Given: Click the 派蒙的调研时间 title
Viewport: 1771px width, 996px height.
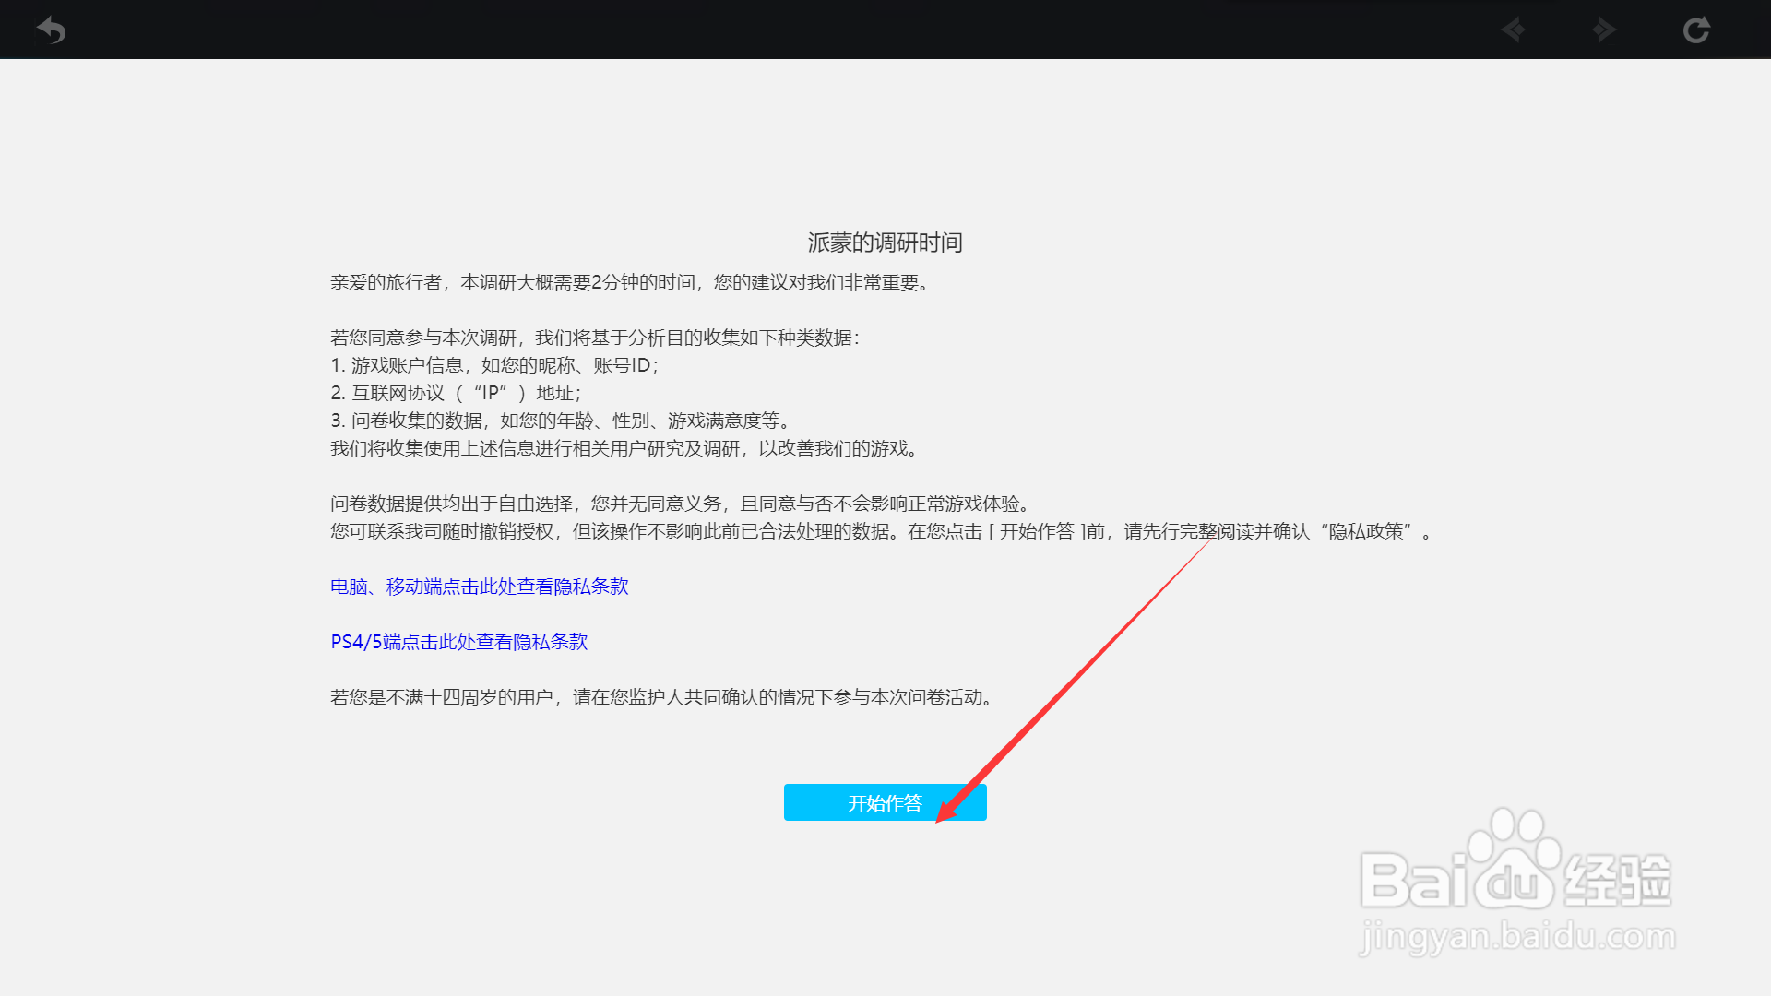Looking at the screenshot, I should tap(885, 243).
